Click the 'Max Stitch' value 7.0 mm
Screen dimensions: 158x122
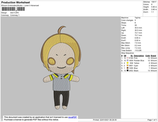coord(138,43)
